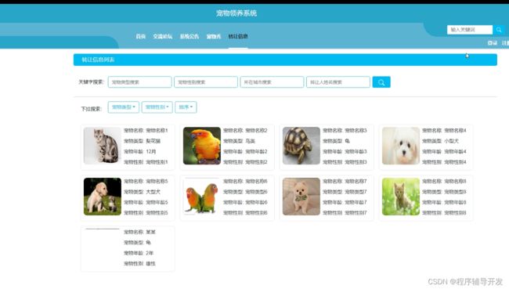Expand the 排序 sorting dropdown
Viewport: 509px width, 289px height.
click(x=186, y=107)
